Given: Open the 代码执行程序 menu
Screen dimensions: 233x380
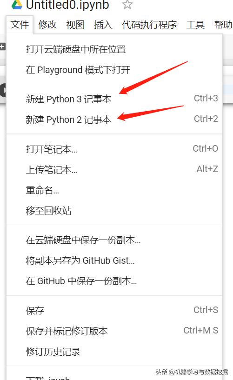Looking at the screenshot, I should (149, 25).
